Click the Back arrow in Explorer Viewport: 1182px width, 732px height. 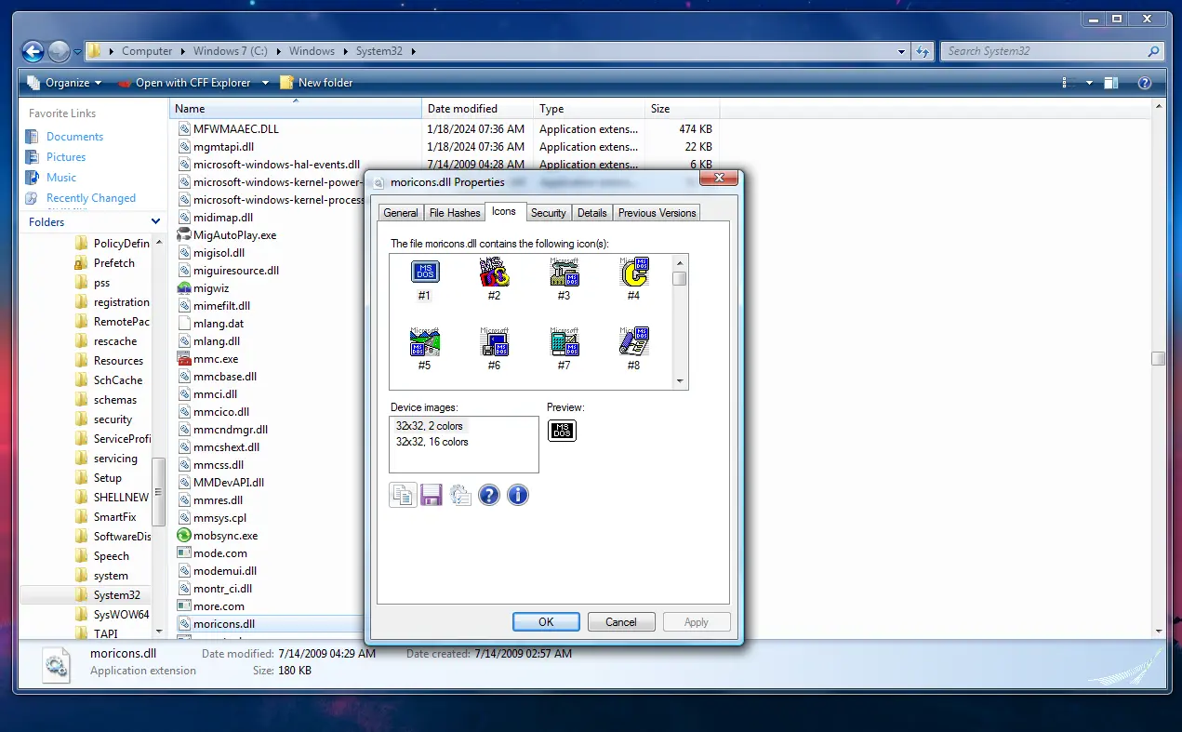[x=33, y=52]
